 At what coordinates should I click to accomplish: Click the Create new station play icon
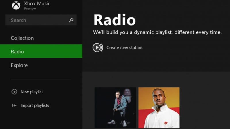pos(98,48)
